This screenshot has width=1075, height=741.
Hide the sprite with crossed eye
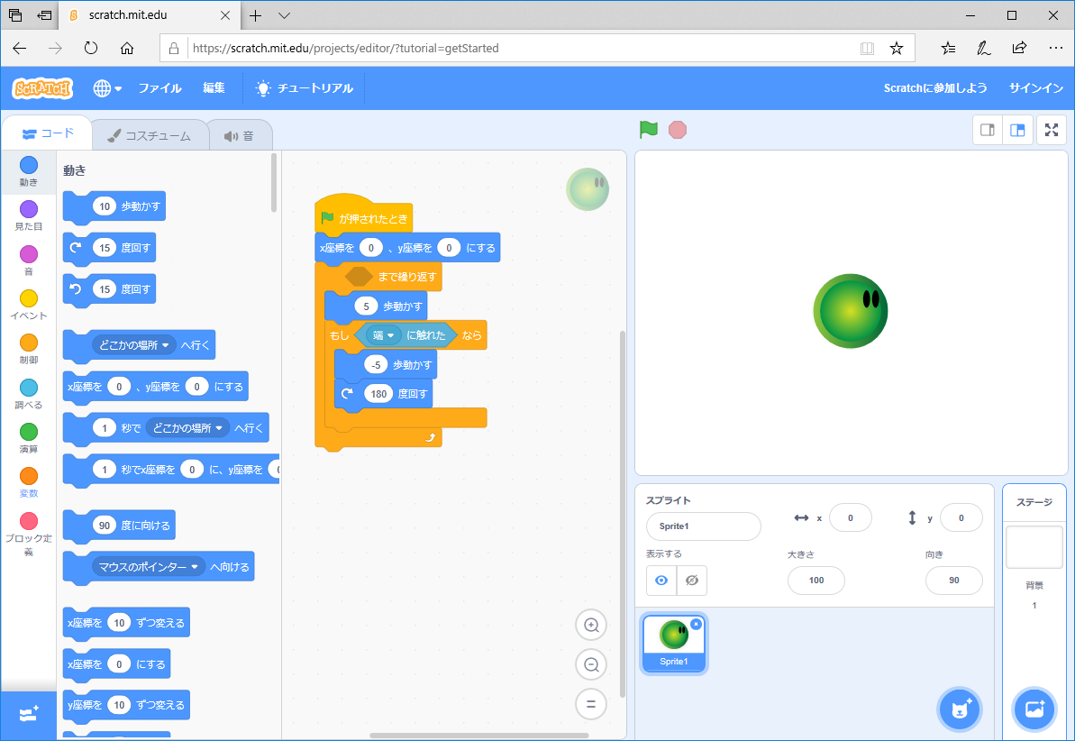pyautogui.click(x=692, y=581)
